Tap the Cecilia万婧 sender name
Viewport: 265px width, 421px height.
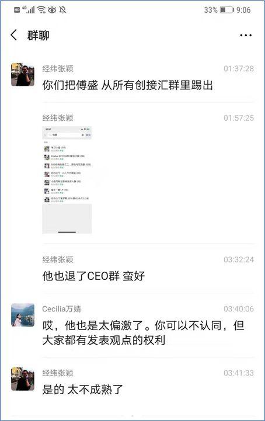[x=61, y=309]
